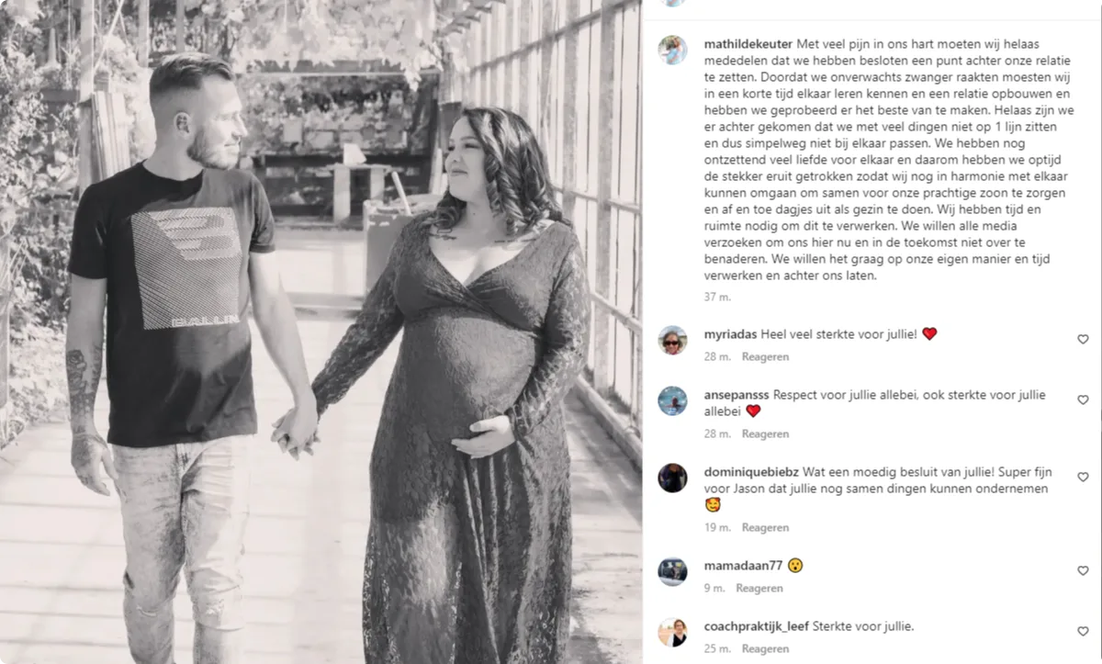Like coachpraktijk_leef's comment
Image resolution: width=1102 pixels, height=664 pixels.
(1083, 632)
